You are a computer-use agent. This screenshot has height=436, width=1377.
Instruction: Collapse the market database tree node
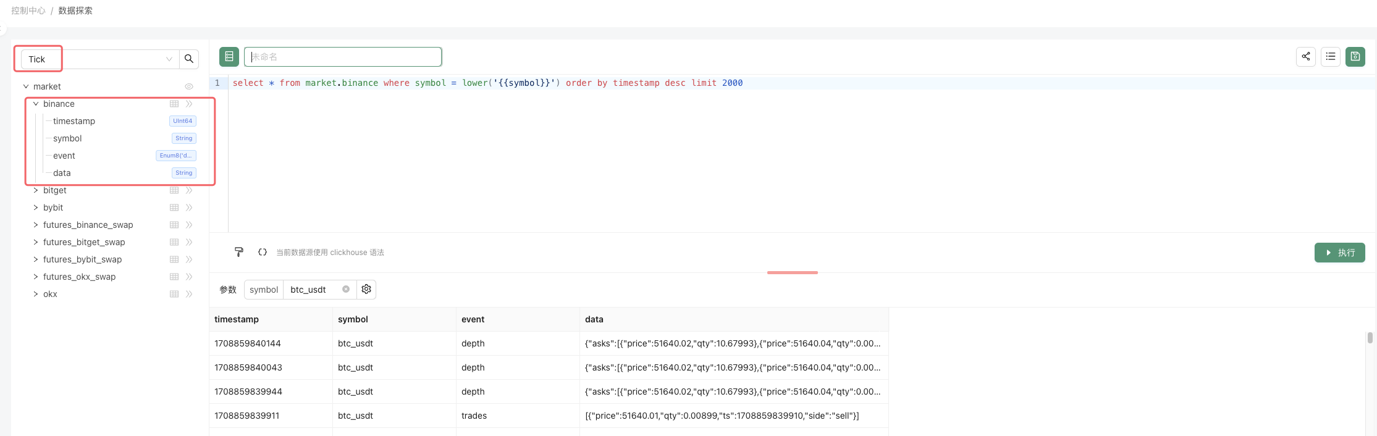[26, 86]
